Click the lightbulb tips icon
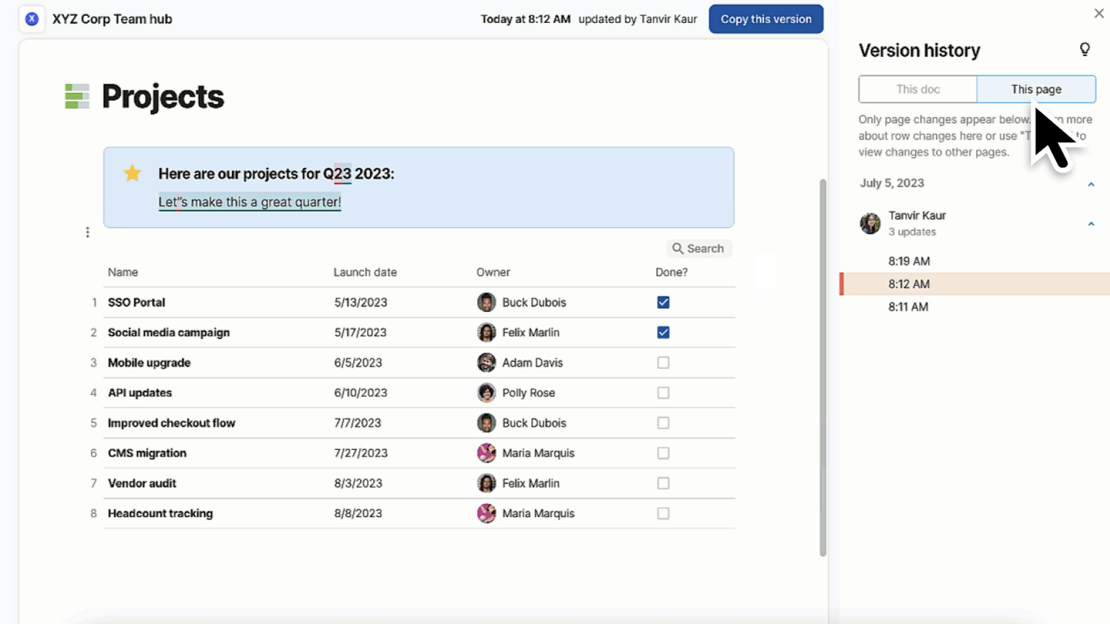The height and width of the screenshot is (624, 1110). [1084, 50]
